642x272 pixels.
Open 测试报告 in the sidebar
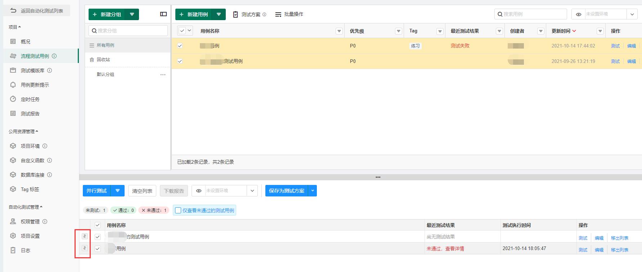tap(30, 114)
